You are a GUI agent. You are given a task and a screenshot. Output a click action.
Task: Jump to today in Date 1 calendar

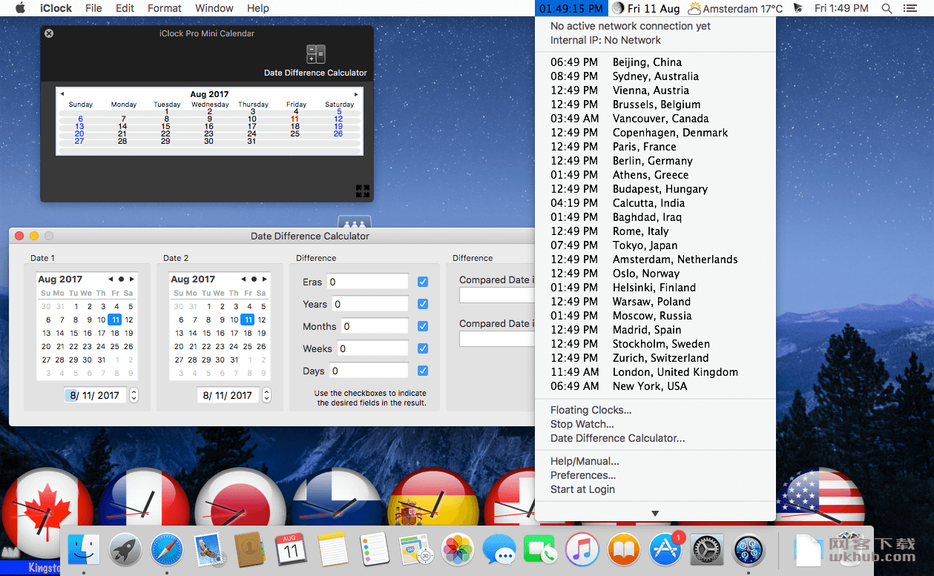pyautogui.click(x=121, y=279)
